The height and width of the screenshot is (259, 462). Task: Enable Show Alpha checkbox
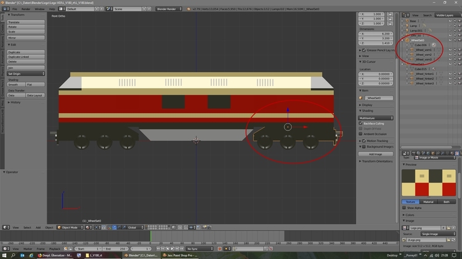[x=404, y=208]
